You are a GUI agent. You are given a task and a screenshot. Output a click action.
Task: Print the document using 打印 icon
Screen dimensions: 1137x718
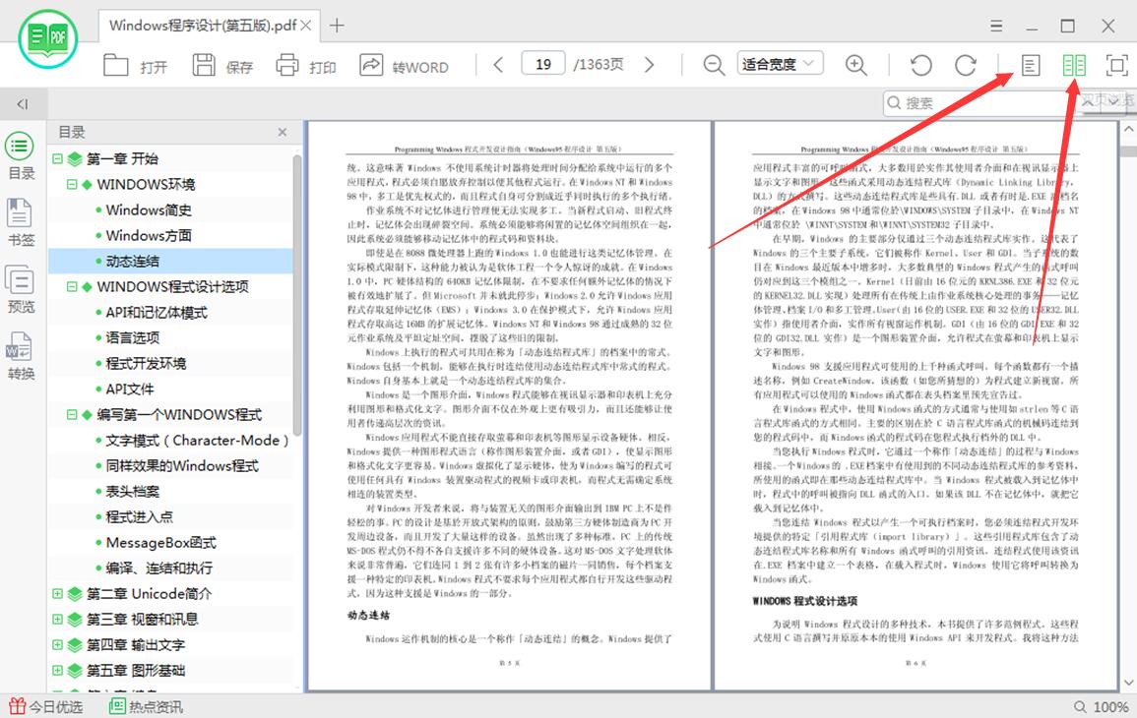pos(287,65)
